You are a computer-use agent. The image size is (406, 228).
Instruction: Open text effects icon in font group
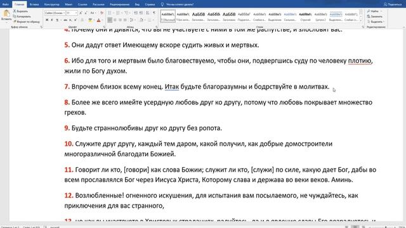[x=82, y=20]
